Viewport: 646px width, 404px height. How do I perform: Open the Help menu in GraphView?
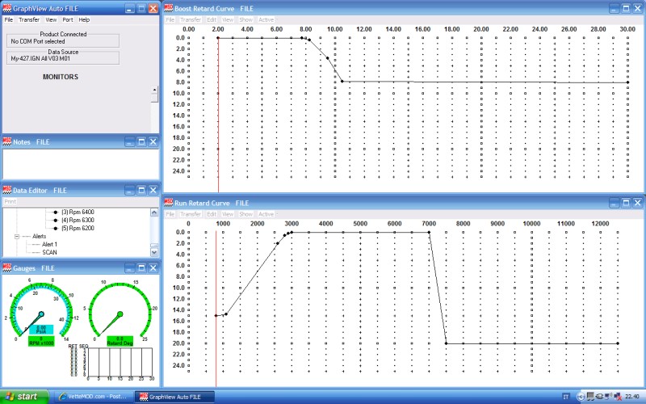(x=84, y=19)
